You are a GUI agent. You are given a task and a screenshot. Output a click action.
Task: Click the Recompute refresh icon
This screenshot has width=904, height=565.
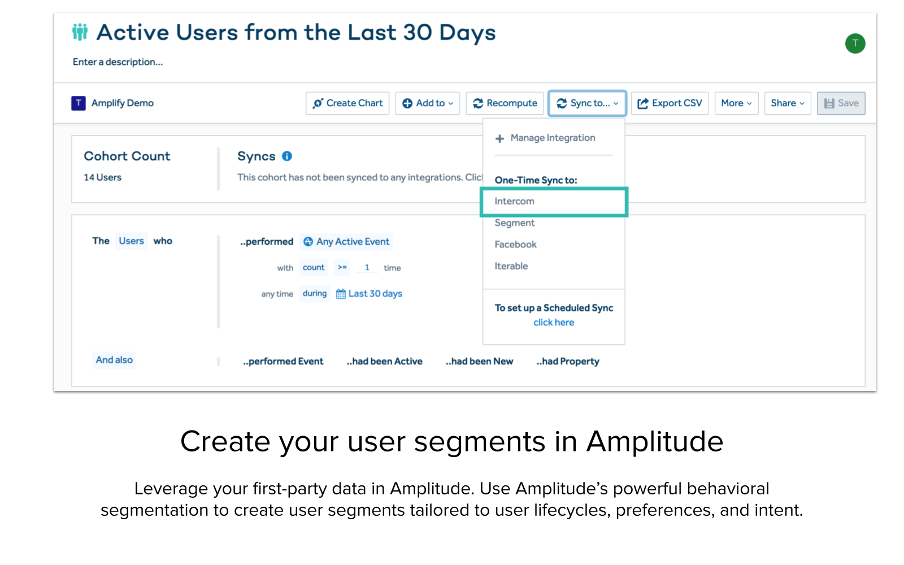(479, 103)
